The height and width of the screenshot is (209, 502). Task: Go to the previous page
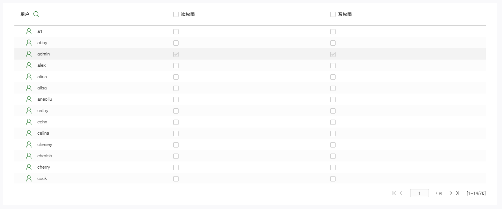click(401, 193)
